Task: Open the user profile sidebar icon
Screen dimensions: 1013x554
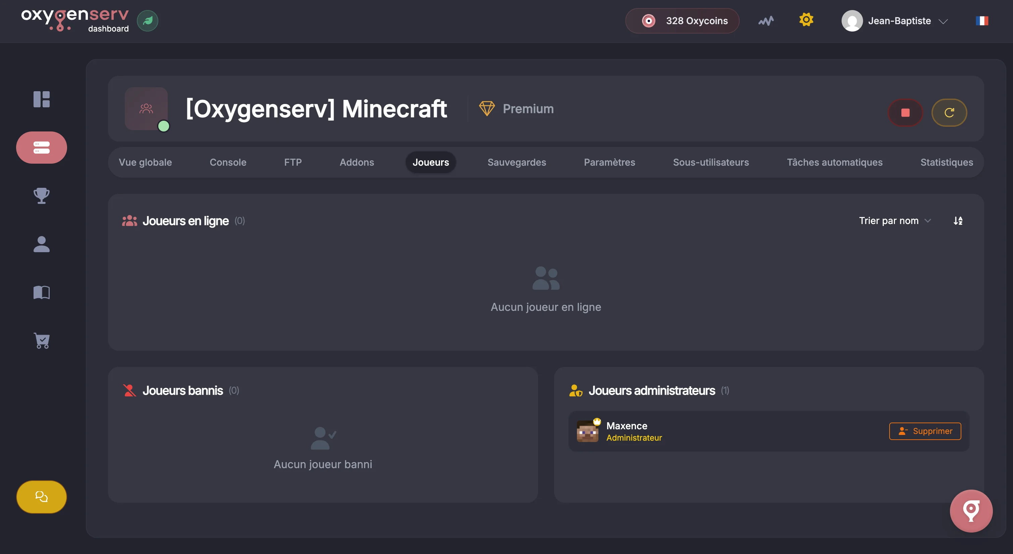Action: coord(41,244)
